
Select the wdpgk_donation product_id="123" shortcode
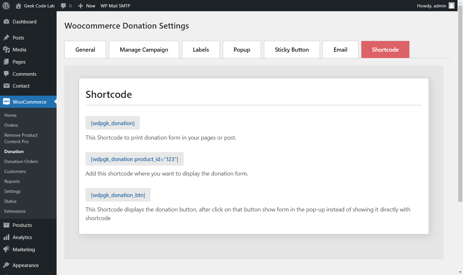(134, 159)
